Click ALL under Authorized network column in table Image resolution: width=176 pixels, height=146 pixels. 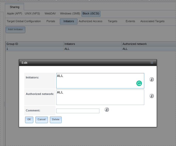tap(149, 49)
